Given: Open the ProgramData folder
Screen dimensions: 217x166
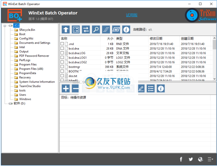Looking at the screenshot, I should [27, 73].
